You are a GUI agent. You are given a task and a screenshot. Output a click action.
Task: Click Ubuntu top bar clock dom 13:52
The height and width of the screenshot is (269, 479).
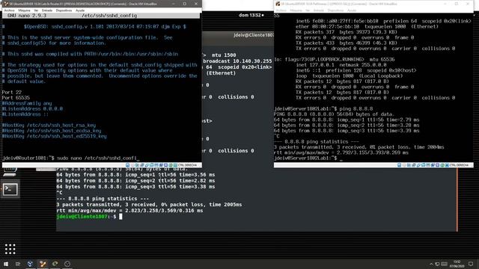pos(251,15)
